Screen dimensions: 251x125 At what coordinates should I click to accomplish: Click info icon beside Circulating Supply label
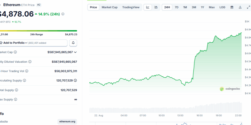pyautogui.click(x=24, y=81)
